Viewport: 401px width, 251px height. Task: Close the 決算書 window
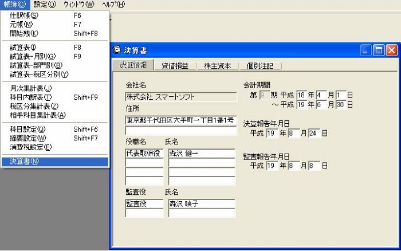pos(391,50)
